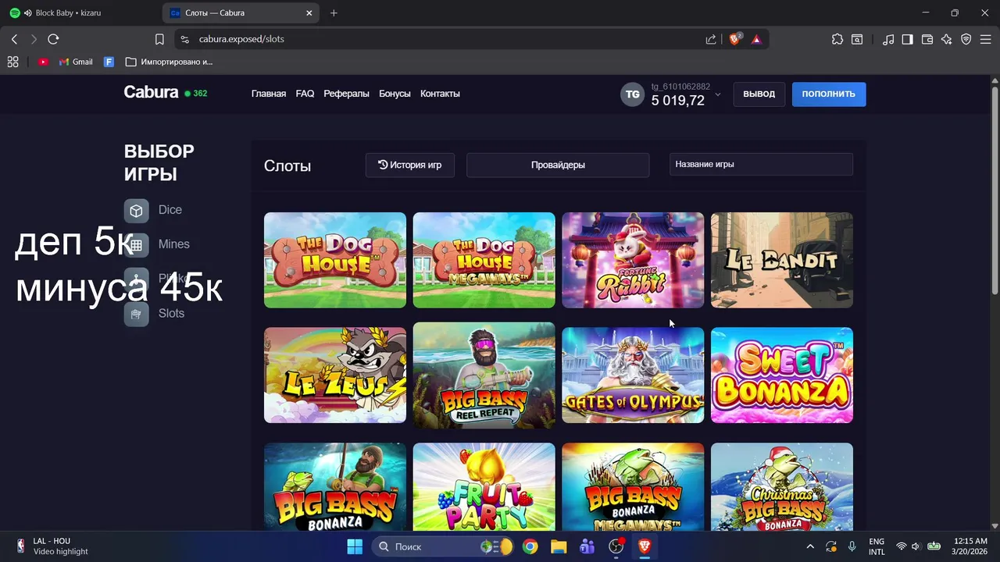The image size is (1000, 562).
Task: Open the taskbar clock and date
Action: pos(970,546)
